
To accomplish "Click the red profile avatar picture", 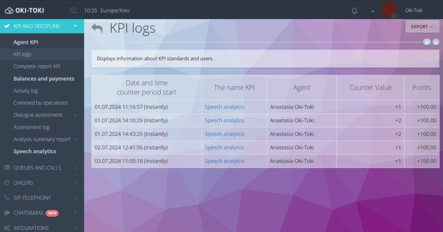I will 389,10.
